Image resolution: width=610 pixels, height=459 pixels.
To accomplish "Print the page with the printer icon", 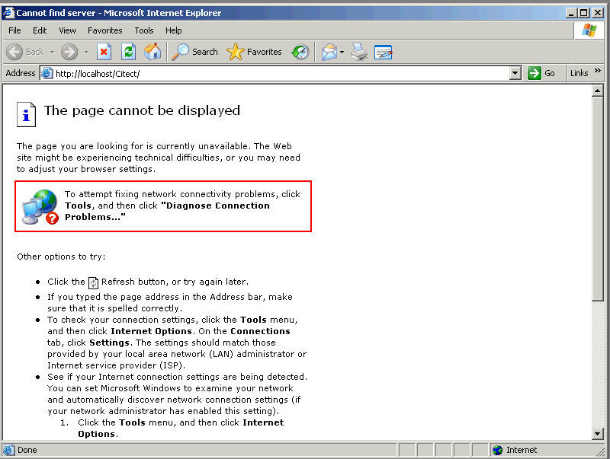I will pyautogui.click(x=359, y=52).
